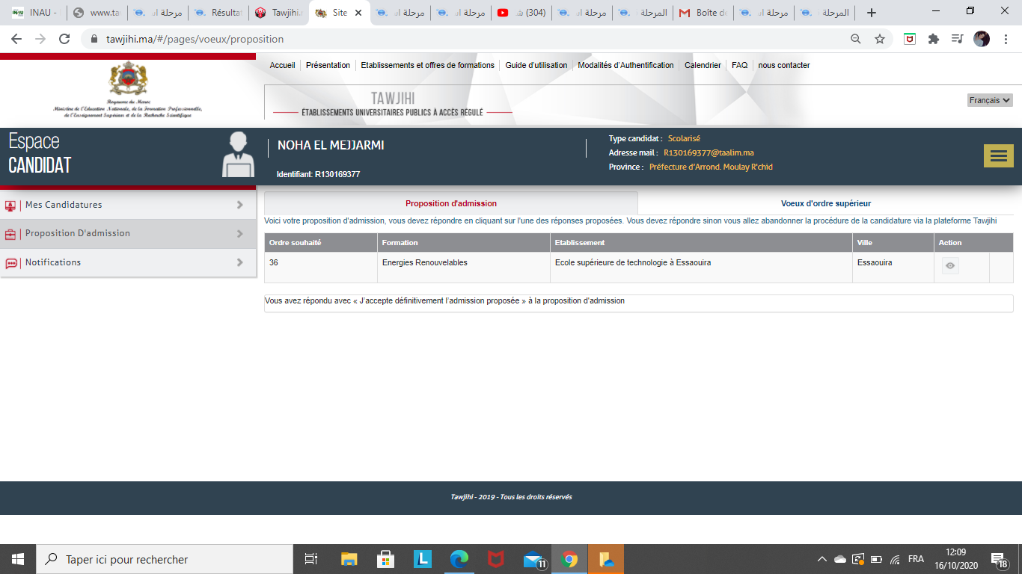Viewport: 1022px width, 574px height.
Task: Click the browser address bar URL
Action: point(195,39)
